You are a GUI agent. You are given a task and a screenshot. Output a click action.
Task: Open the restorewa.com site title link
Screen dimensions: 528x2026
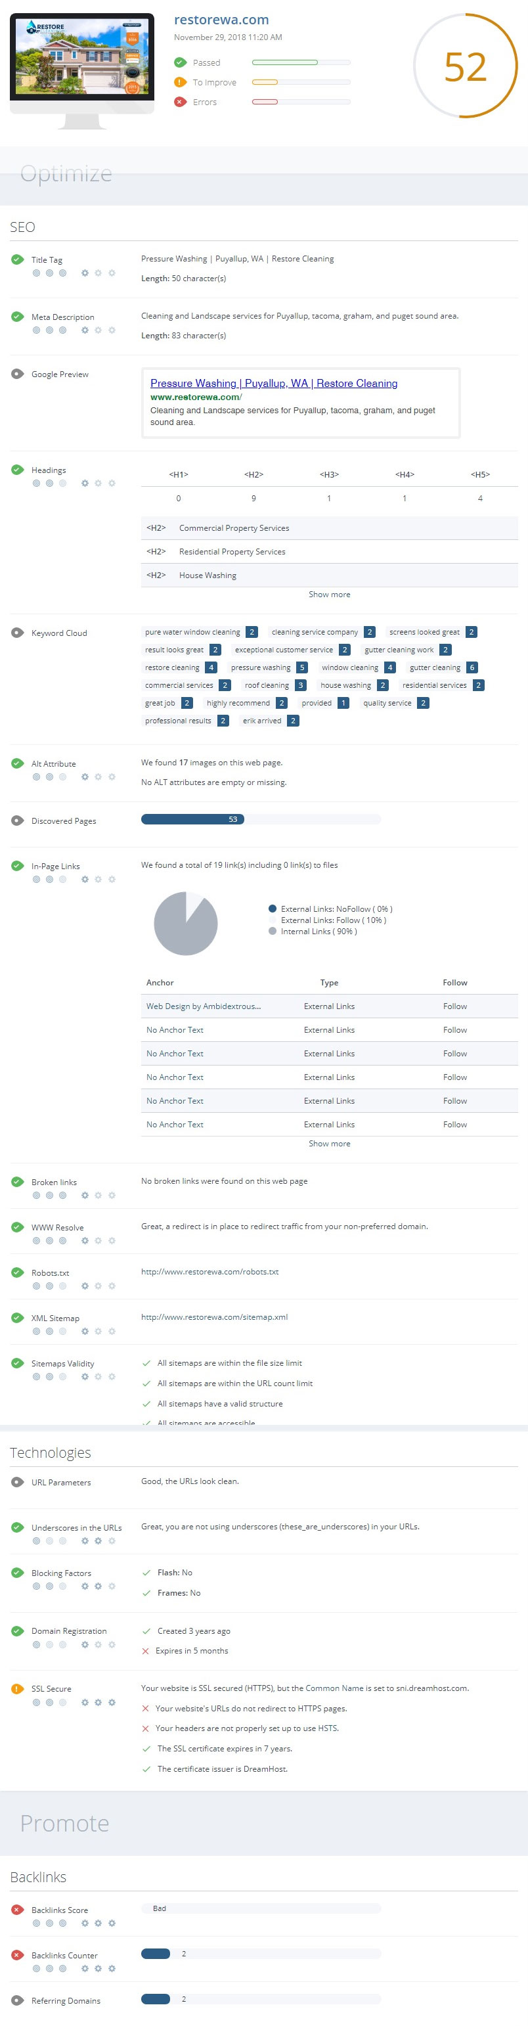(x=221, y=20)
